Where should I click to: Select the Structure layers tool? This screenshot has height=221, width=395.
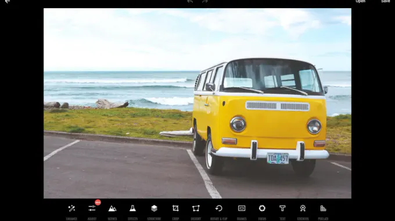(154, 208)
